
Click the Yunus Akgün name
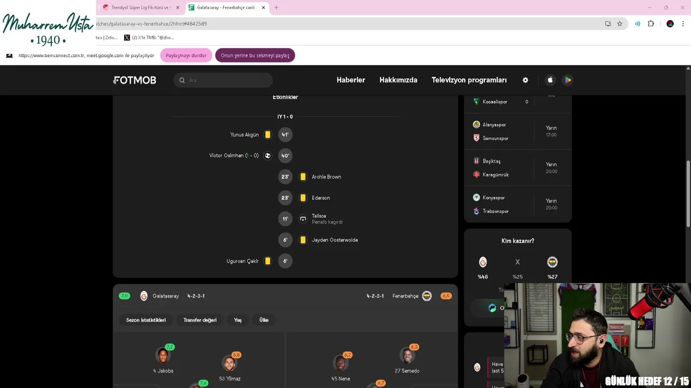tap(245, 135)
